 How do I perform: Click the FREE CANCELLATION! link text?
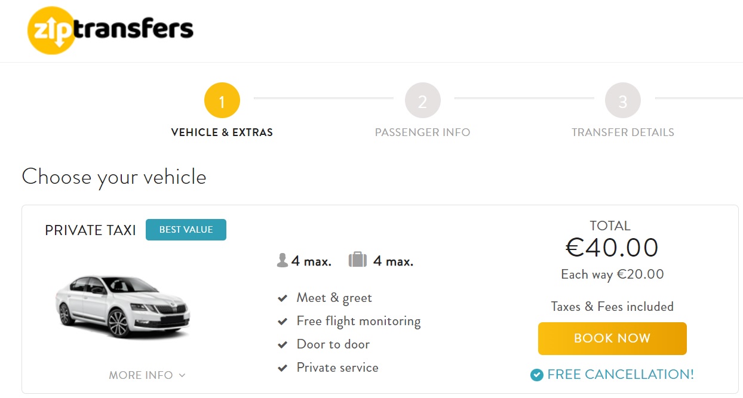[621, 375]
